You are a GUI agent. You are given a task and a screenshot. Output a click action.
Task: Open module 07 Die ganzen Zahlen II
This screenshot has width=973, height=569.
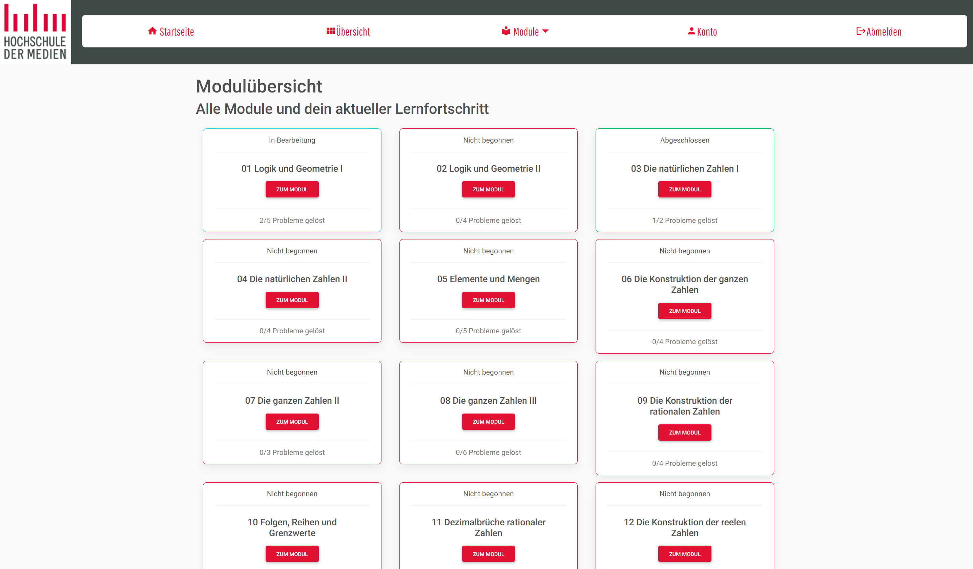pos(292,422)
